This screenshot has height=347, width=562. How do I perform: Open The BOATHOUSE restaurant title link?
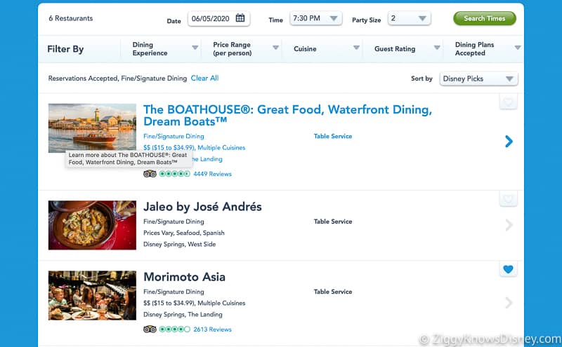point(287,115)
